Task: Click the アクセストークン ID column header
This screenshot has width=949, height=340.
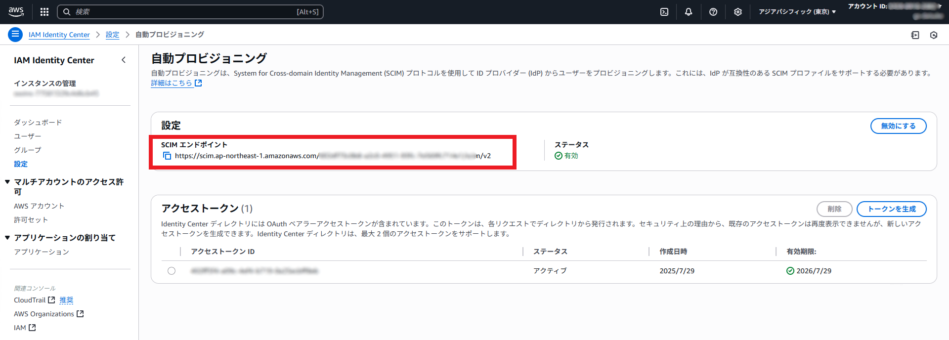Action: (223, 252)
